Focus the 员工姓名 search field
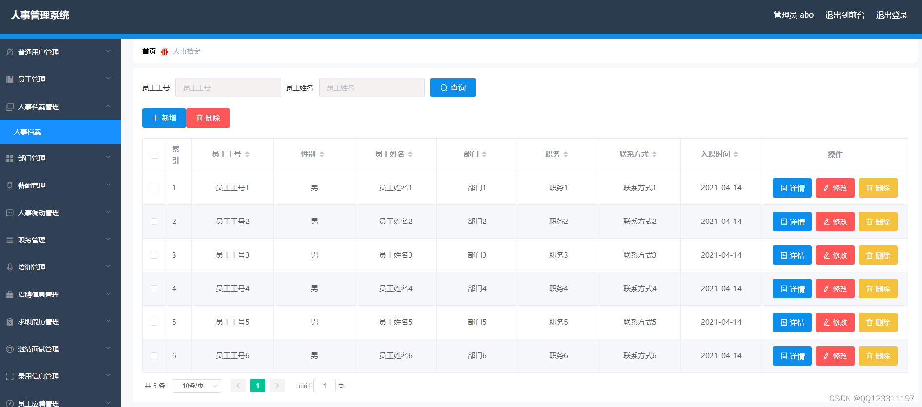 [372, 88]
